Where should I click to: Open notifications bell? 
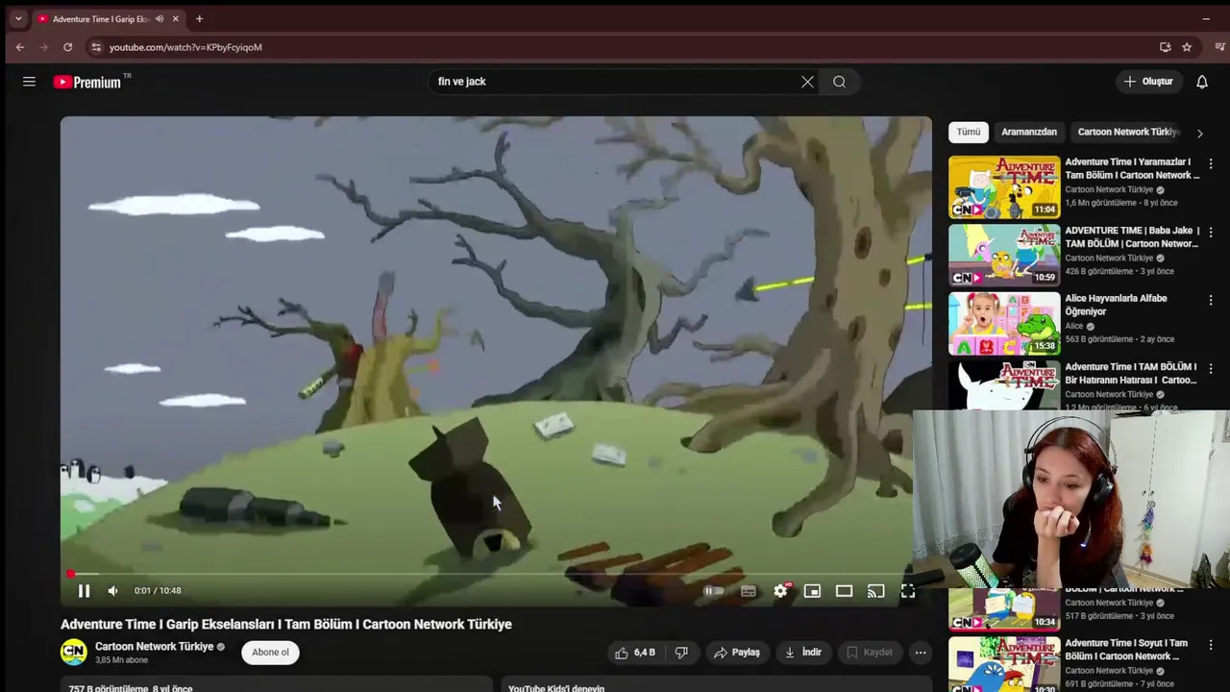pyautogui.click(x=1201, y=82)
